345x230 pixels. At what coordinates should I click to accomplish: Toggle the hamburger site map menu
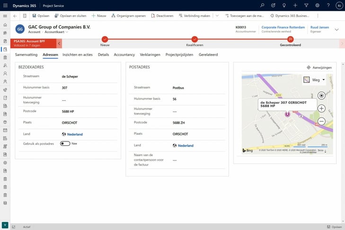(x=5, y=16)
